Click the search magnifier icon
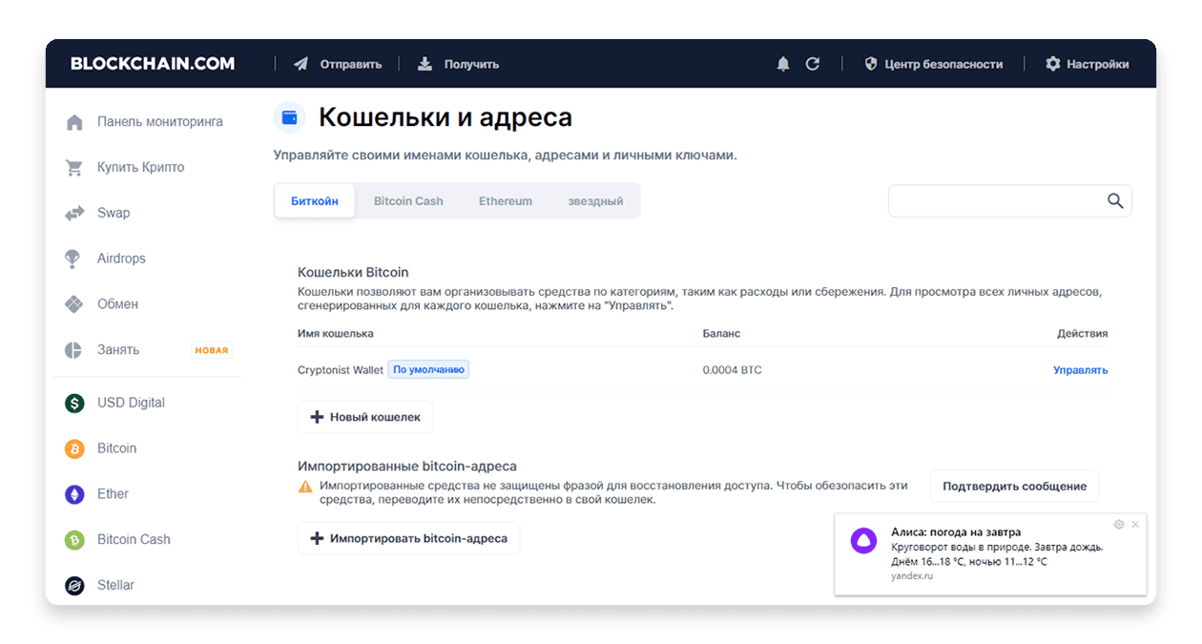Screen dimensions: 1202x644 [x=1115, y=201]
